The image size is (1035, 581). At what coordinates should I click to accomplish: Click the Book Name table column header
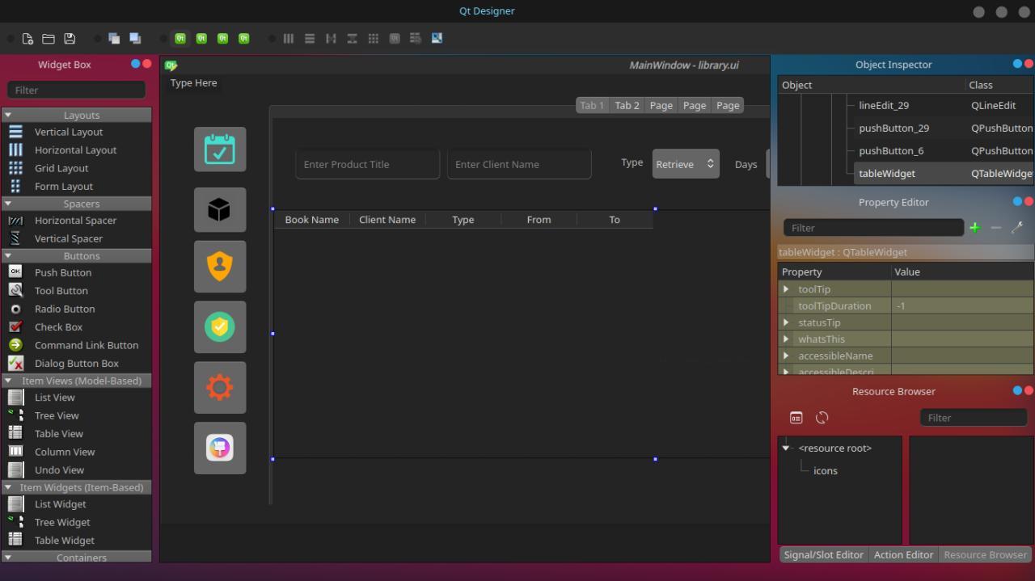pyautogui.click(x=312, y=220)
